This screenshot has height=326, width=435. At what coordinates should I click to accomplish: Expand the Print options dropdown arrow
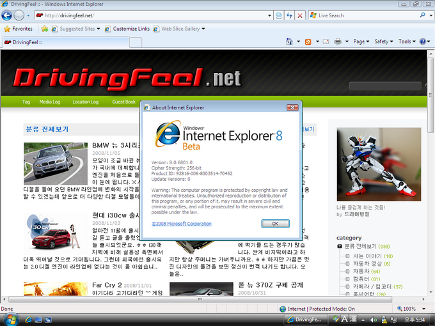click(x=347, y=42)
